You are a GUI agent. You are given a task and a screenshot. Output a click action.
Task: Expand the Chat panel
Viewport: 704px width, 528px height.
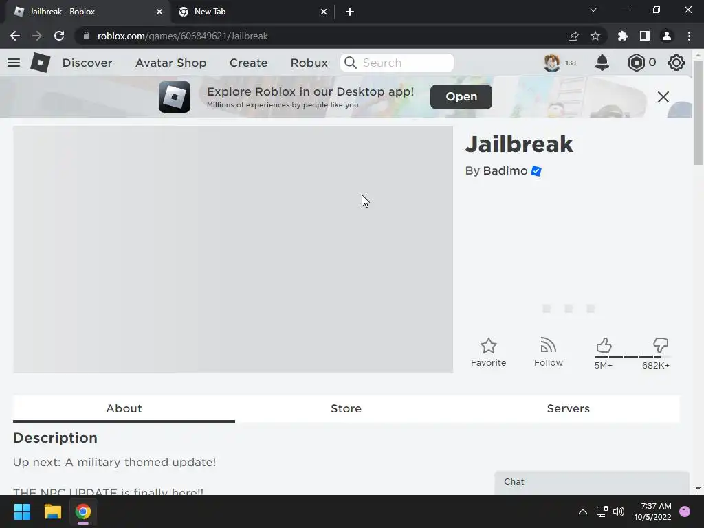point(592,483)
